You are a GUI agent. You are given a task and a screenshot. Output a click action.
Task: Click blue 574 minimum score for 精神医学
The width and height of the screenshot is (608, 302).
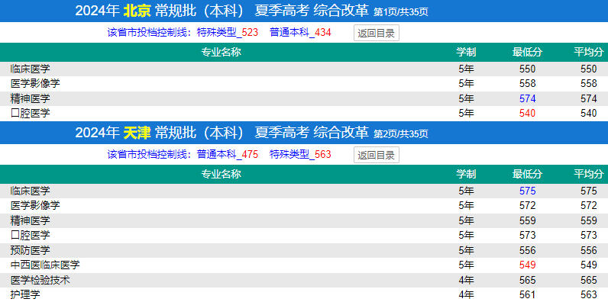[x=527, y=98]
